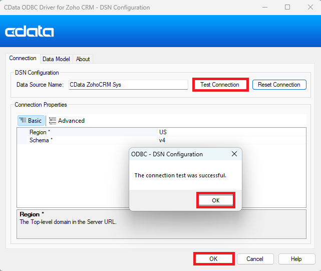Minimize the DSN Configuration window
321x271 pixels.
click(x=265, y=8)
